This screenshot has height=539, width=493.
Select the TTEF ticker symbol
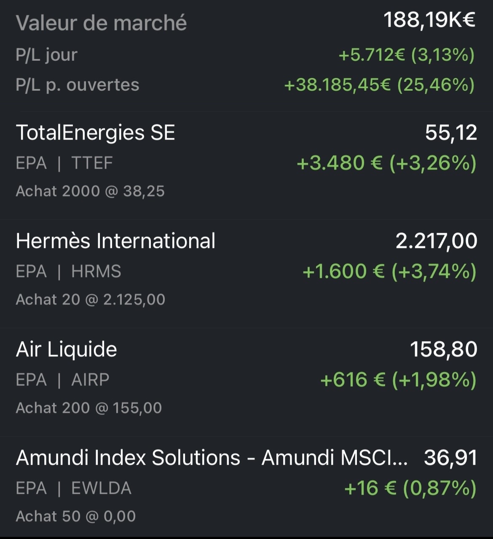[x=92, y=163]
